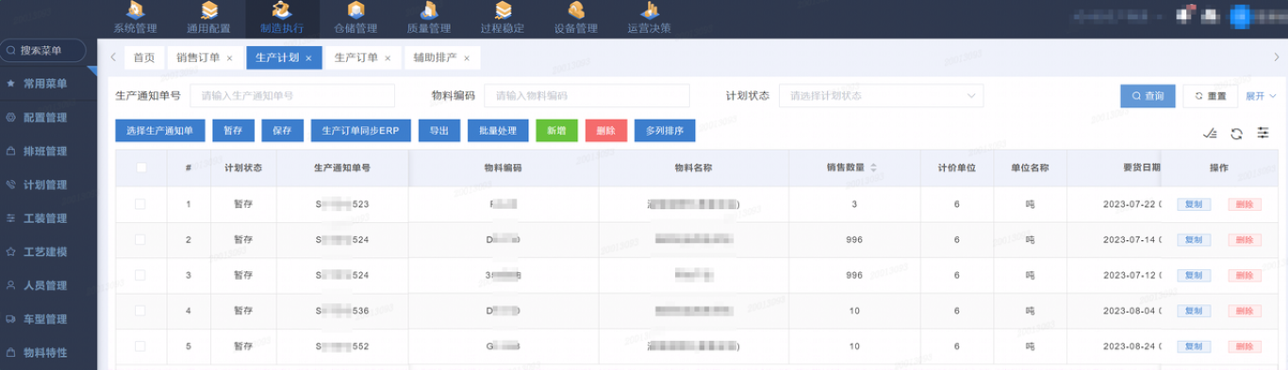Toggle the select-all checkbox in header
Viewport: 1288px width, 370px height.
(x=141, y=168)
